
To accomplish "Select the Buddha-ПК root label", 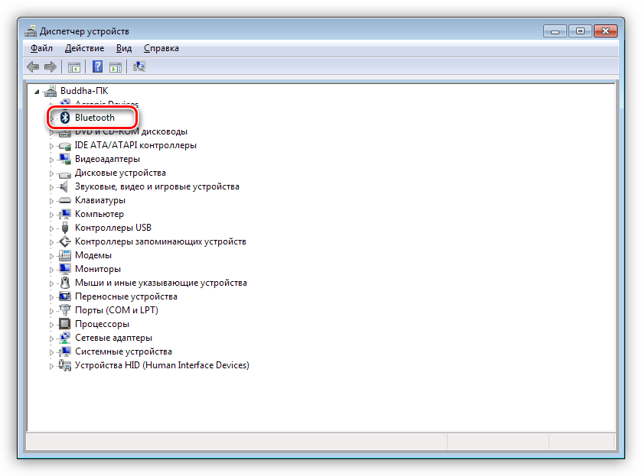I will pos(84,91).
